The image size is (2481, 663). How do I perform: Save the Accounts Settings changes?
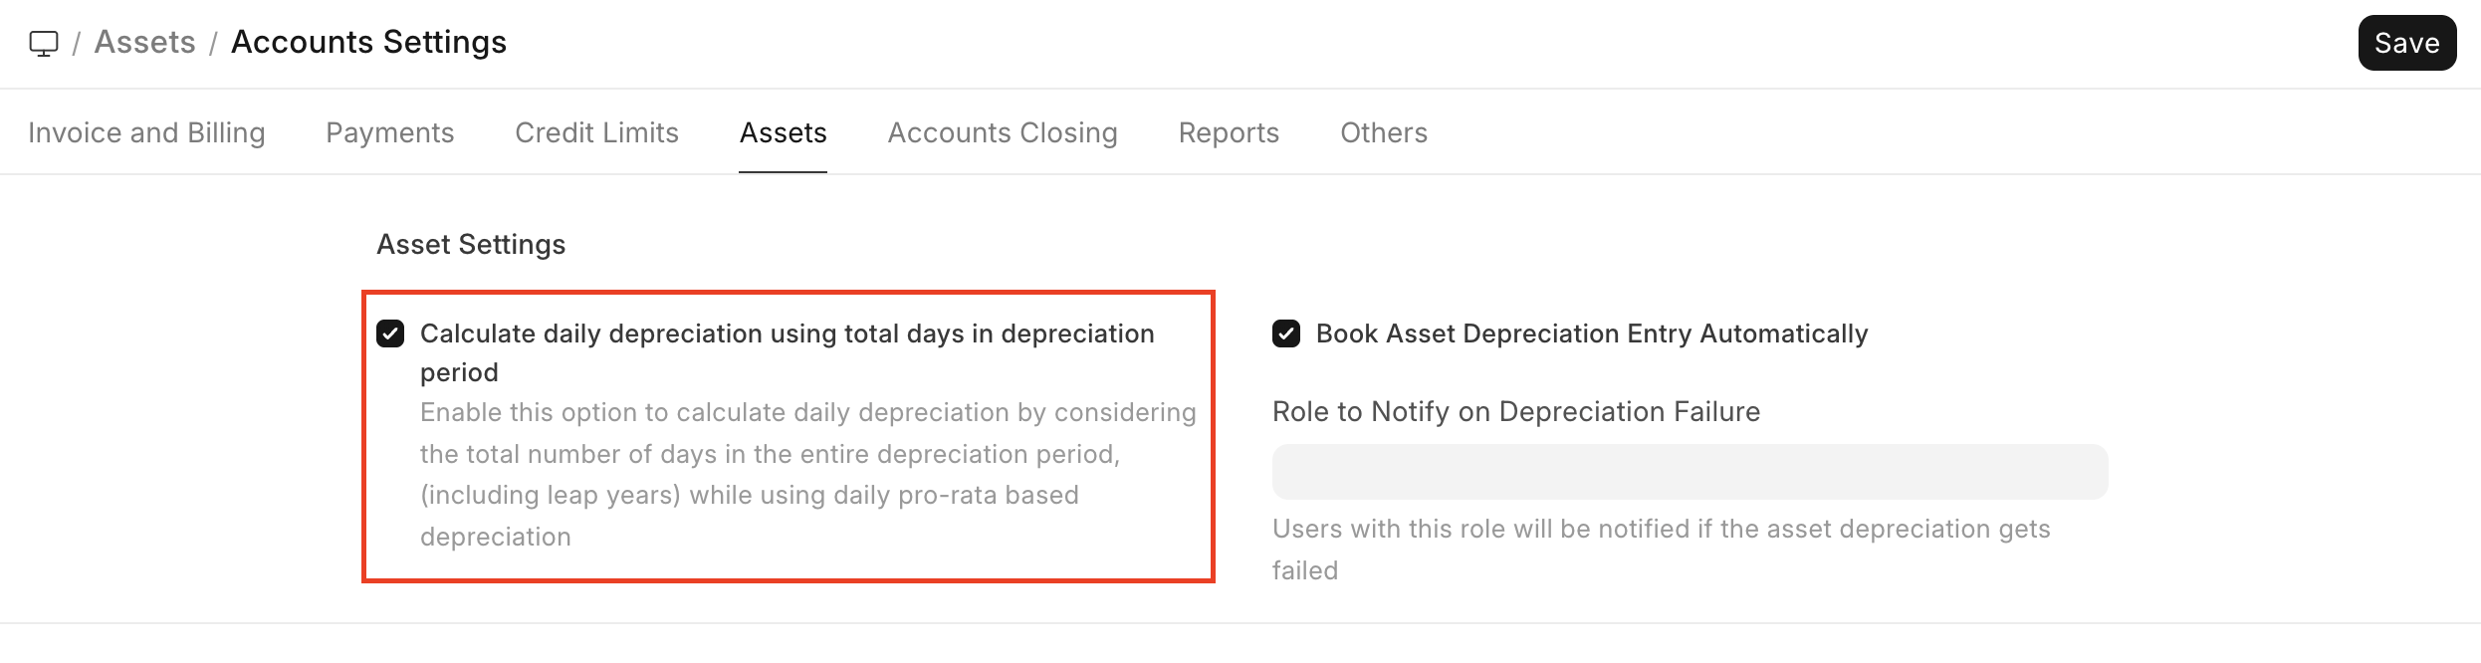point(2406,43)
